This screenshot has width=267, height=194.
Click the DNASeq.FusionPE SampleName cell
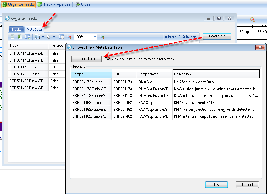pyautogui.click(x=155, y=96)
